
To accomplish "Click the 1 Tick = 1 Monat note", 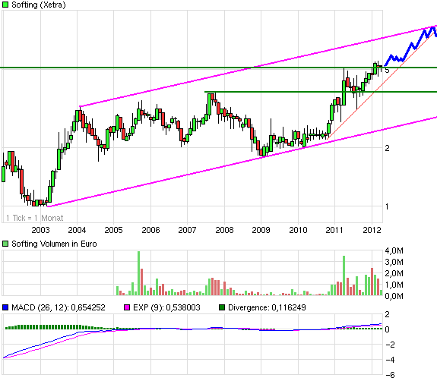I will (x=34, y=218).
